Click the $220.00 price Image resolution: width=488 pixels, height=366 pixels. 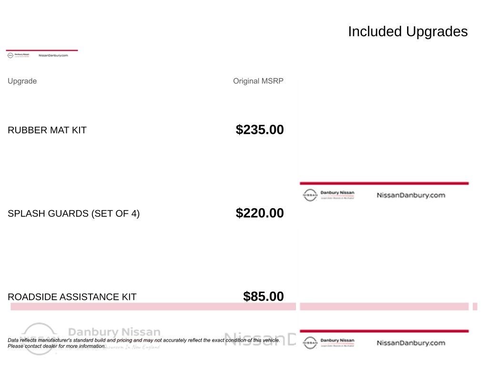(259, 213)
